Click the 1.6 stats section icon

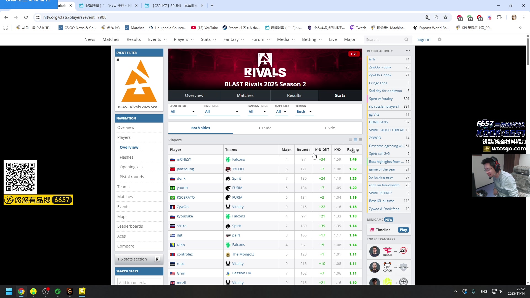[x=157, y=259]
